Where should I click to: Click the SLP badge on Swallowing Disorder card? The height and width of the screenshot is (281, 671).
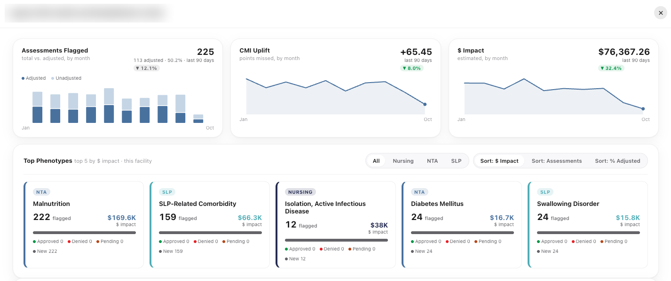[545, 192]
